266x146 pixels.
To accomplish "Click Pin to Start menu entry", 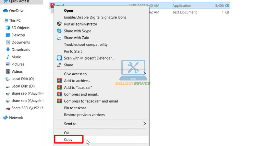I will tap(73, 51).
